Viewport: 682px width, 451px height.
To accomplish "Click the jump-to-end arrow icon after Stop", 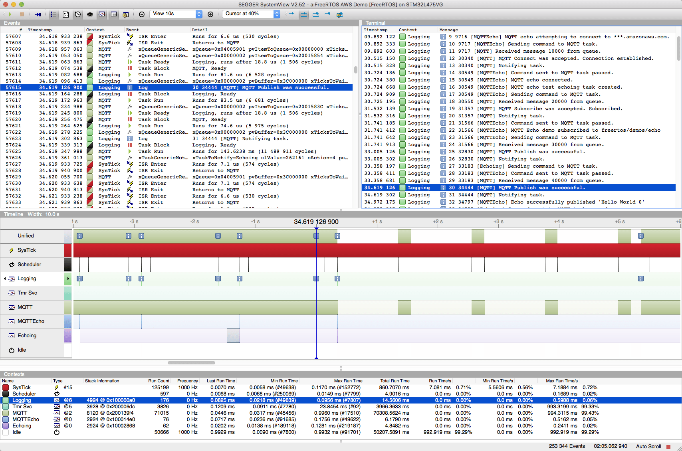I will [x=38, y=14].
